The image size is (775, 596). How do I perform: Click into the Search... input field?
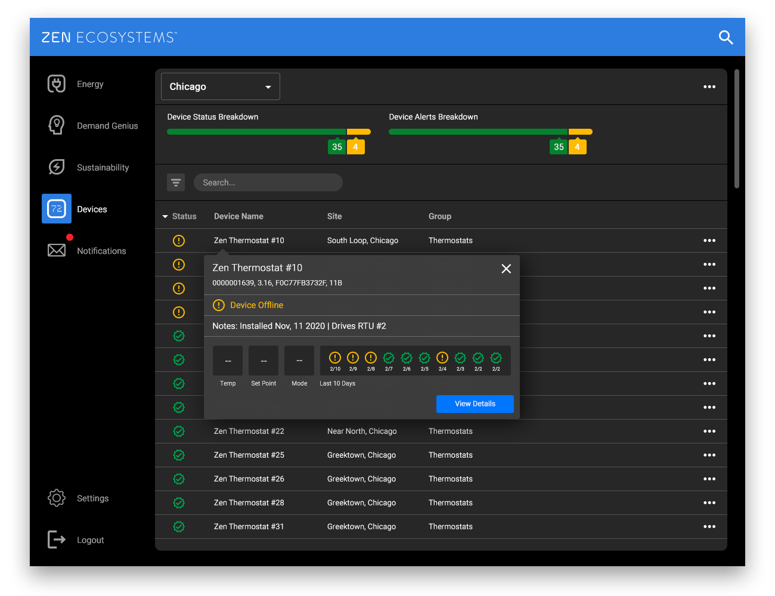click(x=268, y=182)
